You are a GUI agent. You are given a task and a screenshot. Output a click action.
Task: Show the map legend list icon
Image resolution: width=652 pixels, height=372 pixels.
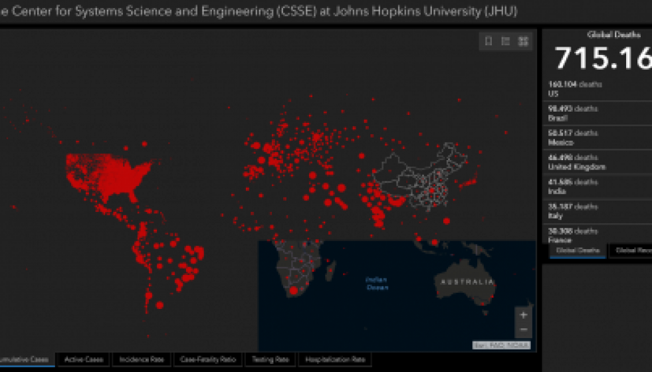tap(505, 41)
